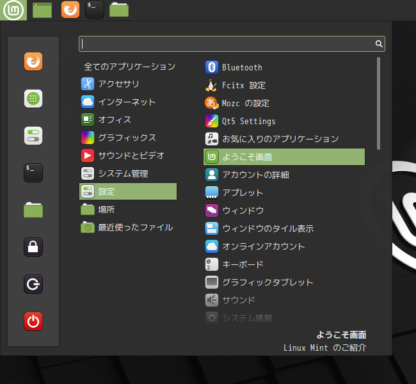Screen dimensions: 416x384
Task: Open Fcitx 設定 with penguin icon
Action: point(284,85)
